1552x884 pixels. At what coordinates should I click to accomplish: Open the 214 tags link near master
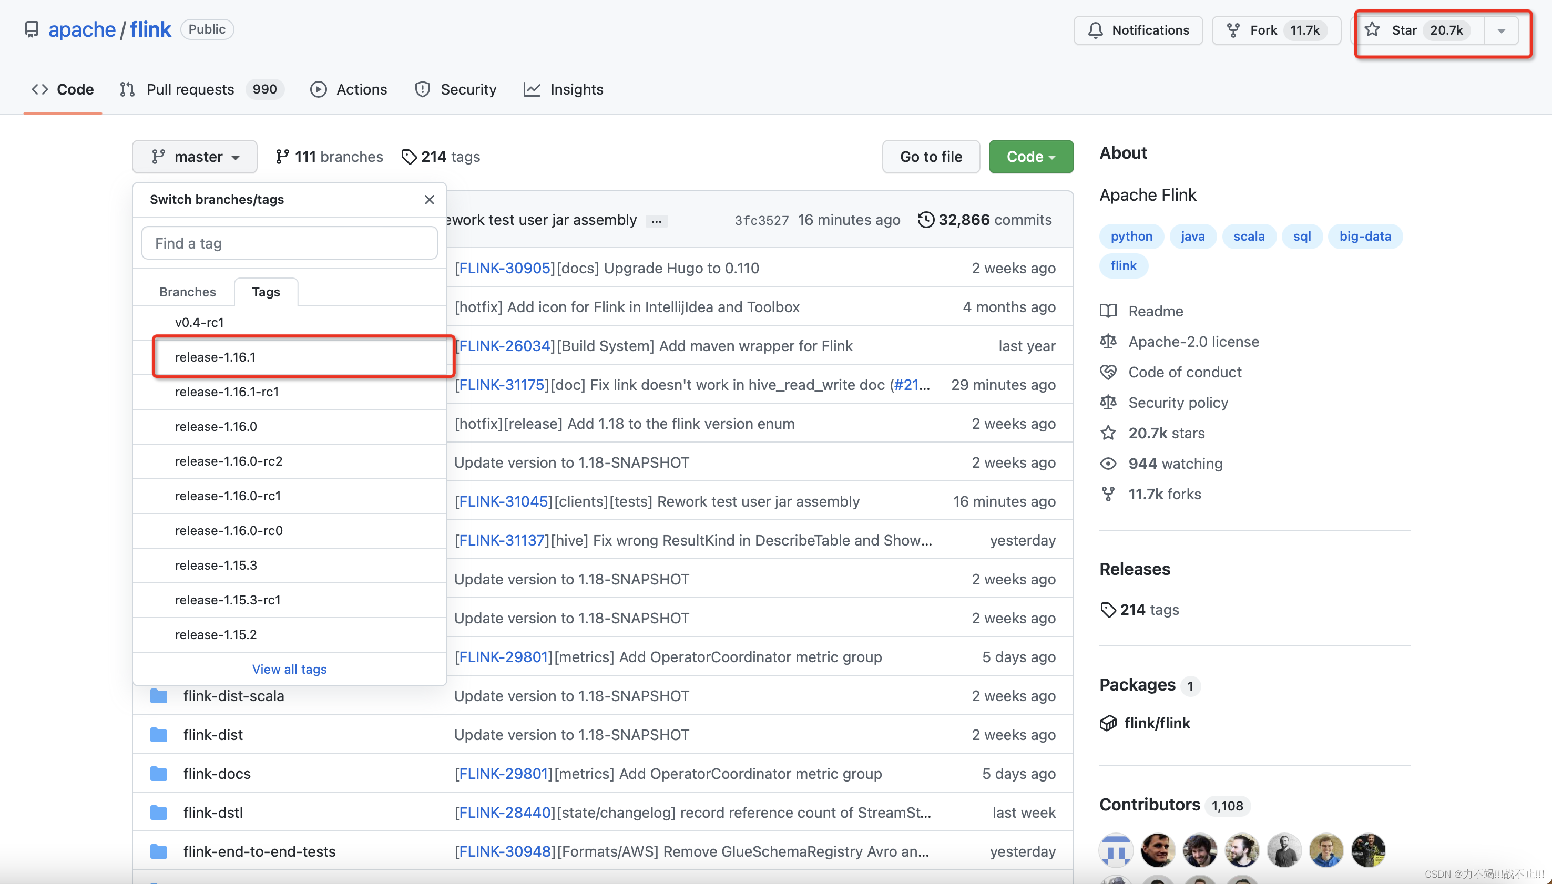point(441,157)
